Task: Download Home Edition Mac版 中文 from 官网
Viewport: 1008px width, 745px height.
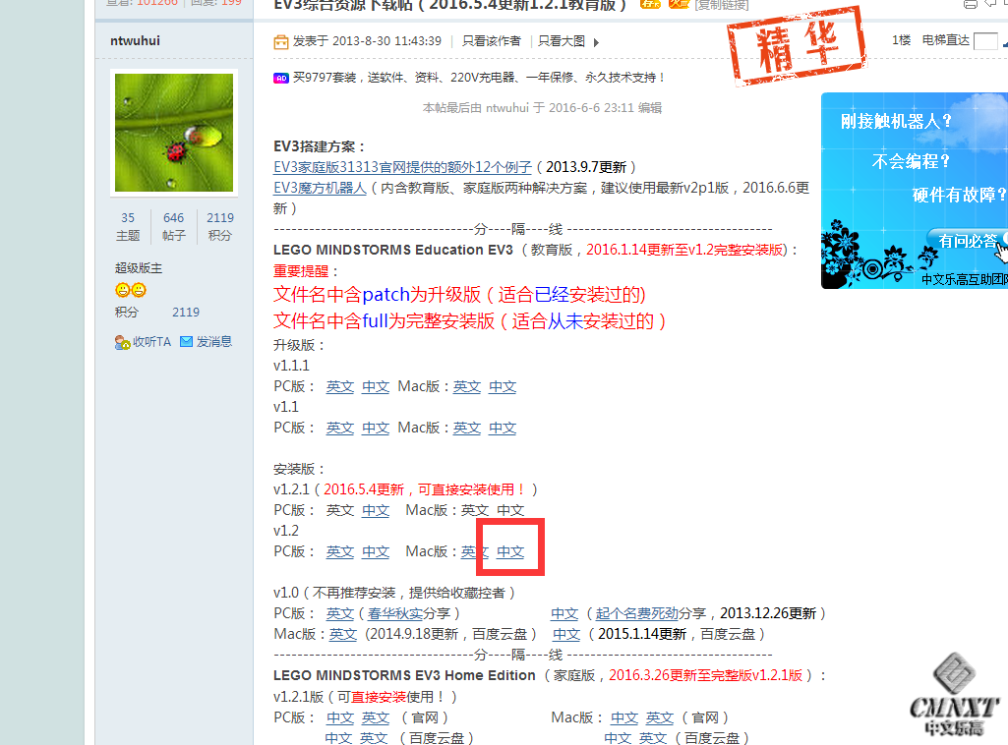Action: pos(624,717)
